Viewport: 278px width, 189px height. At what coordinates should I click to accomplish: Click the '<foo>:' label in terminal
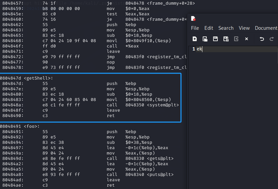(x=31, y=126)
